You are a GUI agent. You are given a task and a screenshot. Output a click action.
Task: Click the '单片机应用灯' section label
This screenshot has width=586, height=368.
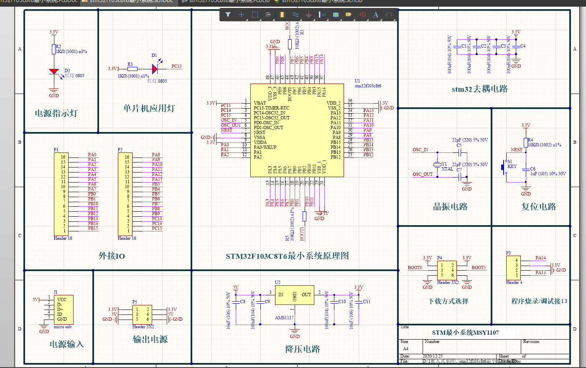point(149,108)
